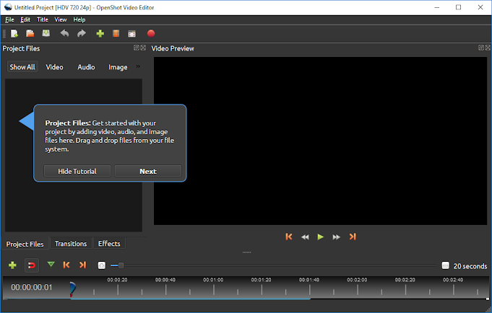Screen dimensions: 492x313
Task: Click Next in the tutorial popup
Action: point(148,172)
